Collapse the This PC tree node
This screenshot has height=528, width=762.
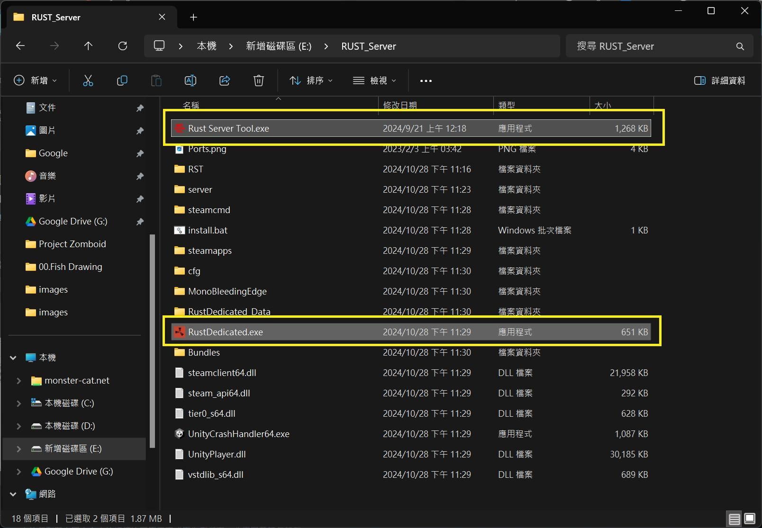tap(13, 358)
